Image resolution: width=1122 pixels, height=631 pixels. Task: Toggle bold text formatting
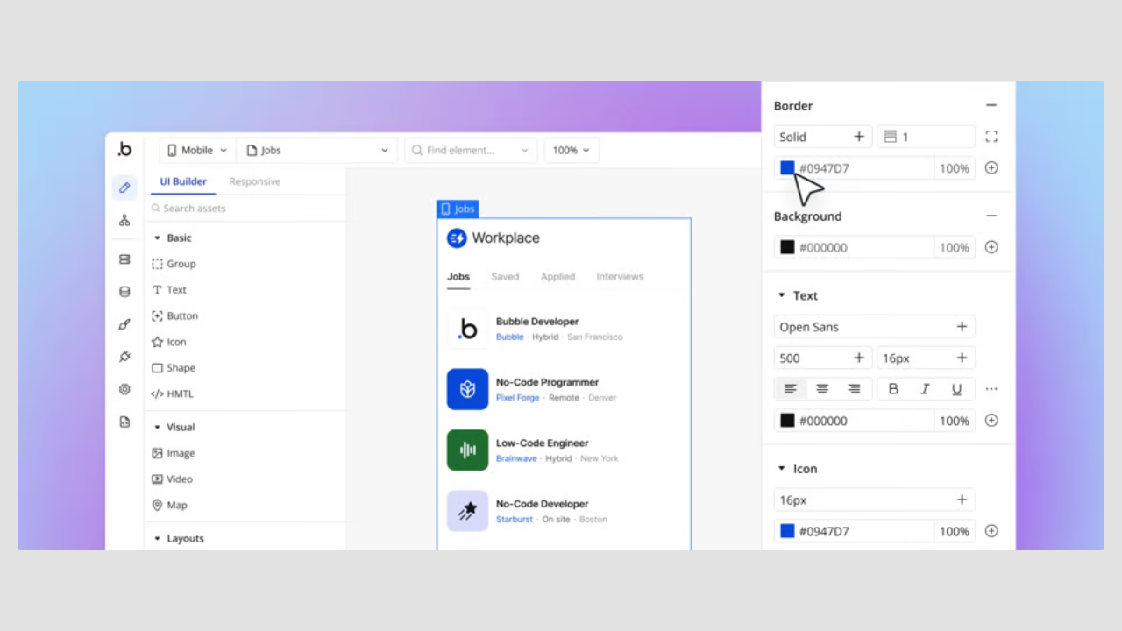893,389
